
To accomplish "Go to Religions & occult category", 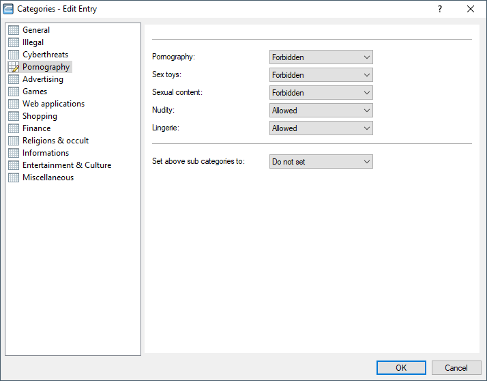I will [x=55, y=141].
